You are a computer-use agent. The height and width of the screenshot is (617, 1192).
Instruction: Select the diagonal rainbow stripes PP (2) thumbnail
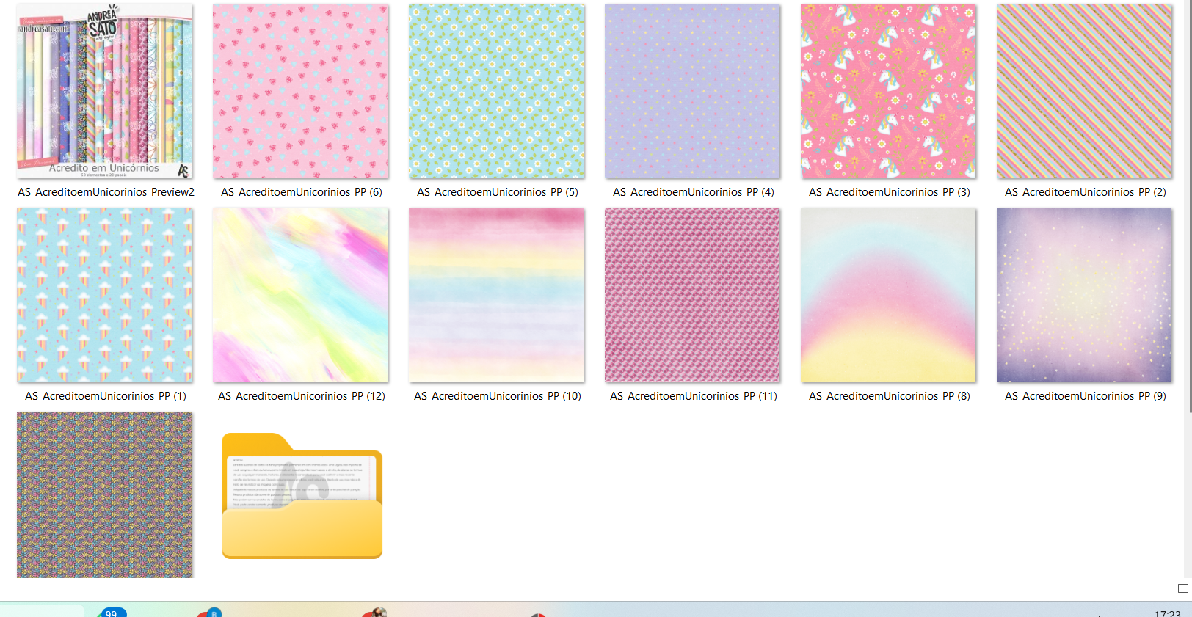[x=1084, y=92]
